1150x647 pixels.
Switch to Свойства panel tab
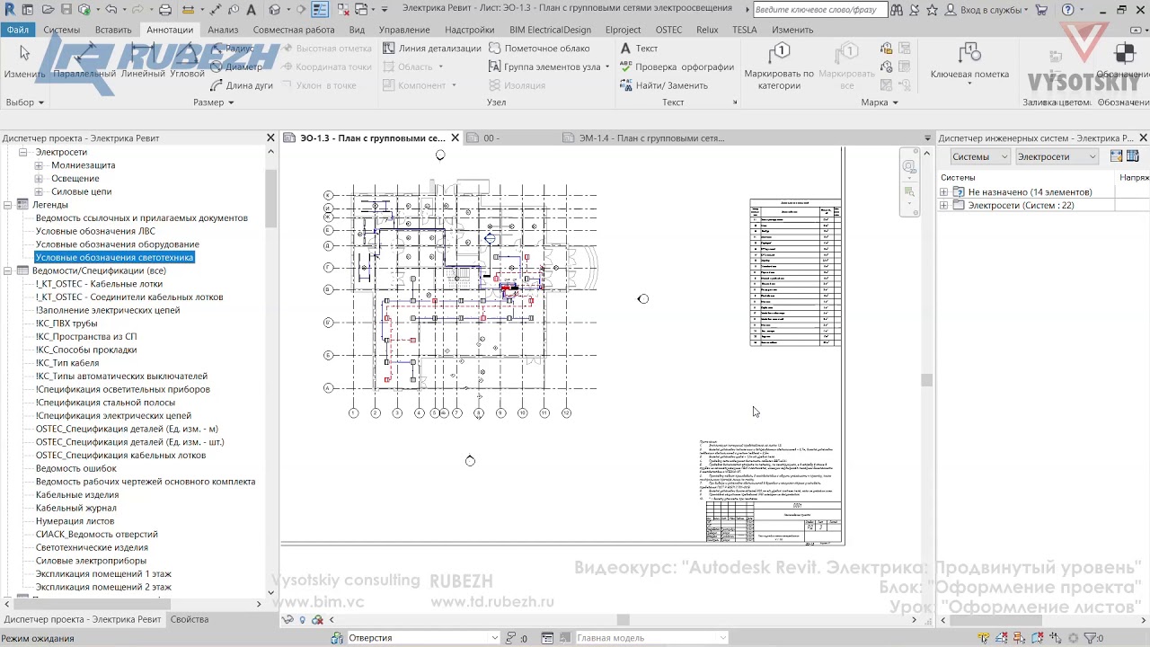pyautogui.click(x=190, y=619)
